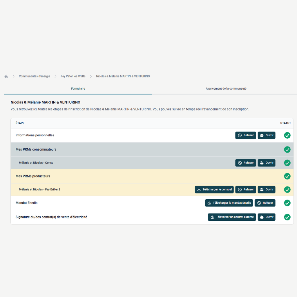Expand the Mes PRMs consommateurs section
The image size is (297, 297).
click(x=36, y=150)
